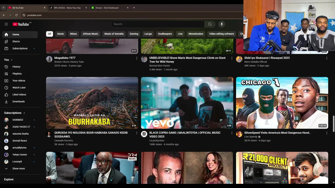The height and width of the screenshot is (188, 335).
Task: Play the Chicago iShowSpeed thumbnail
Action: [x=282, y=103]
